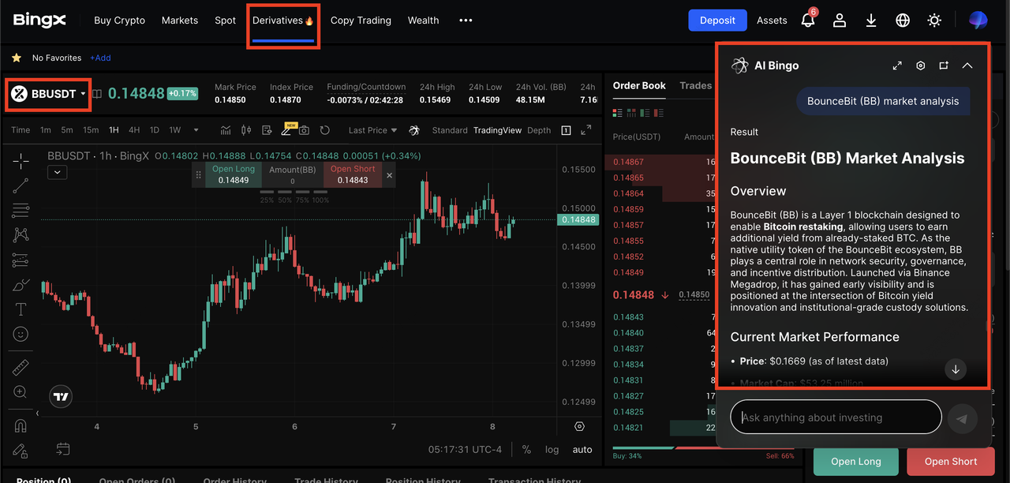Select the 15m time interval
This screenshot has height=483, width=1010.
[x=91, y=130]
